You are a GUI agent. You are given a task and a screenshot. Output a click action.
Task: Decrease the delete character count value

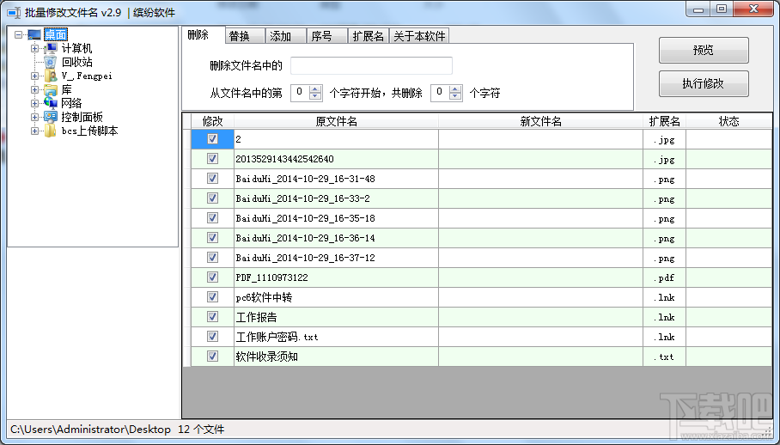(x=455, y=96)
